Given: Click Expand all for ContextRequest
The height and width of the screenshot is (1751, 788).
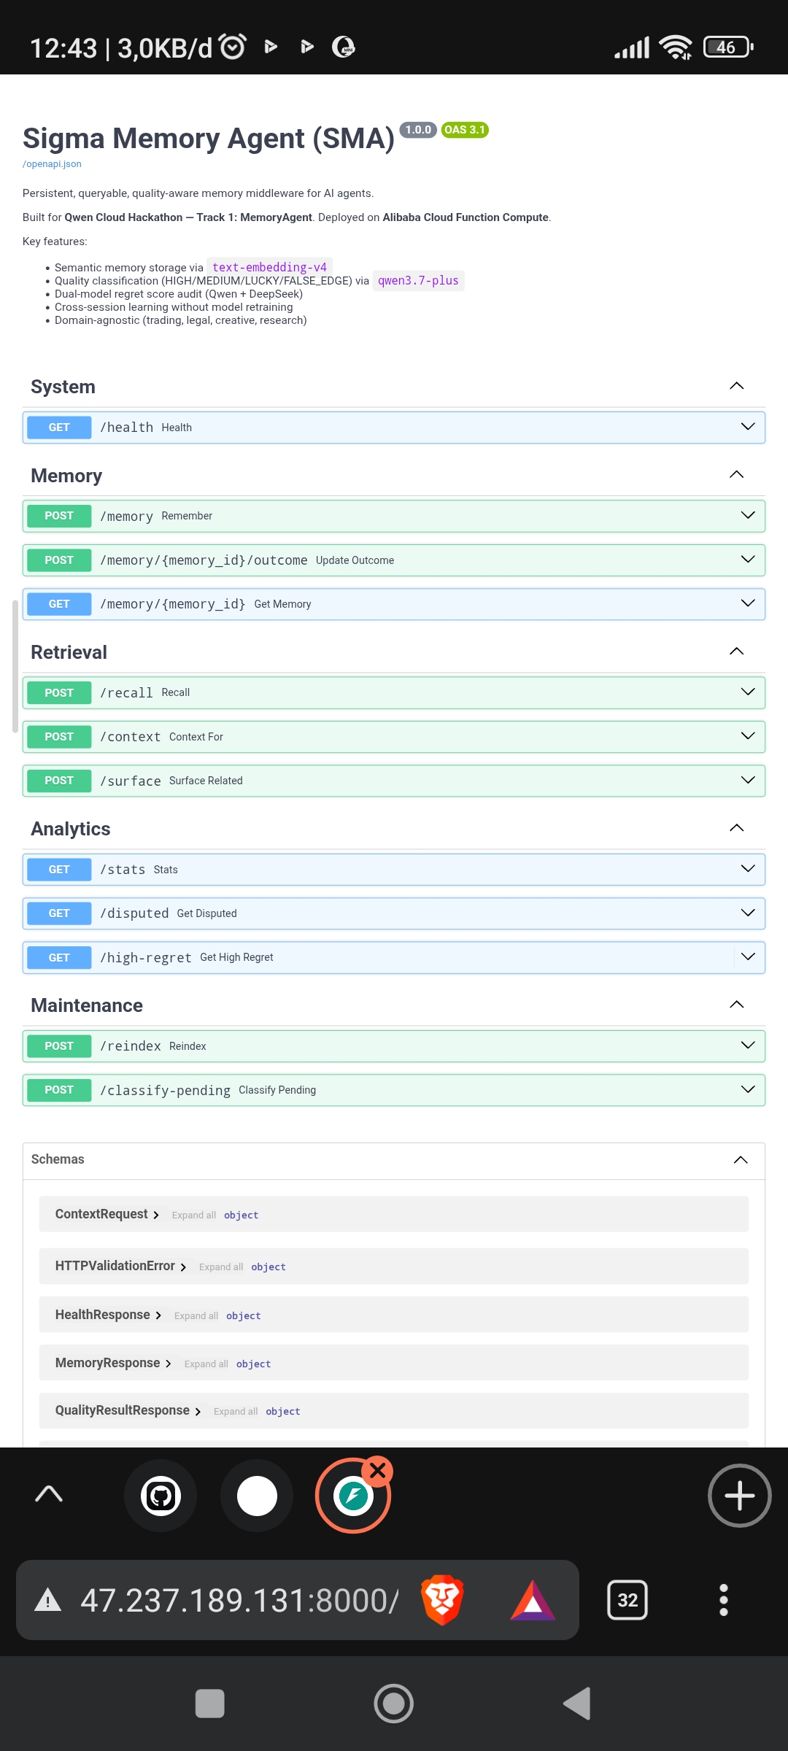Looking at the screenshot, I should click(194, 1215).
